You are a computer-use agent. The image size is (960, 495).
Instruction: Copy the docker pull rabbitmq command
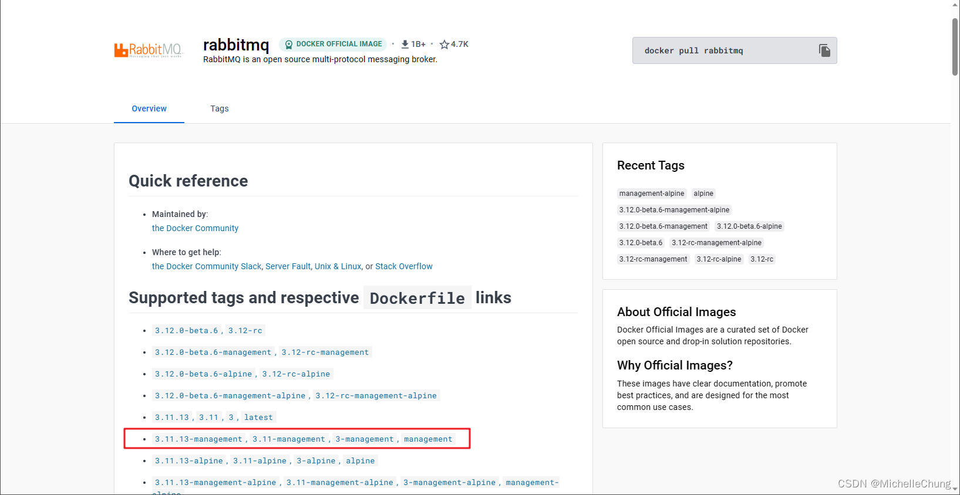click(x=824, y=50)
